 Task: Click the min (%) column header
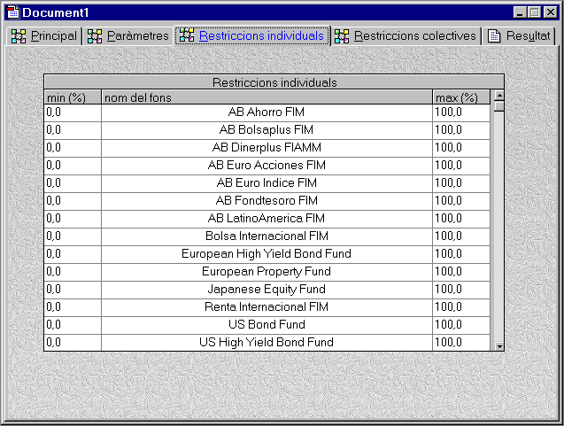(73, 97)
